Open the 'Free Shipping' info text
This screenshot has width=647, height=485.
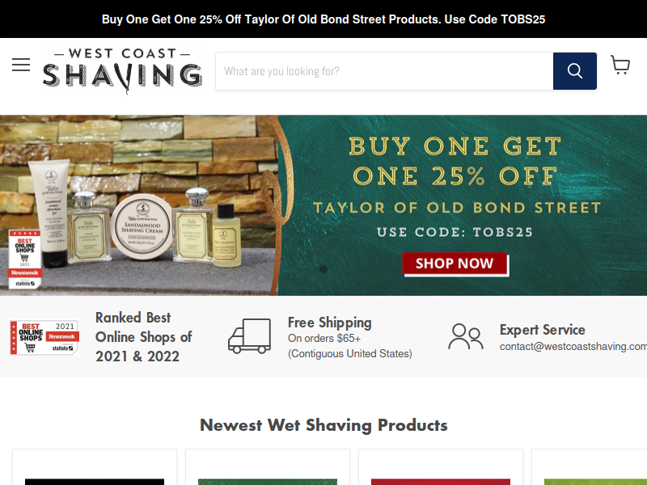[x=330, y=323]
